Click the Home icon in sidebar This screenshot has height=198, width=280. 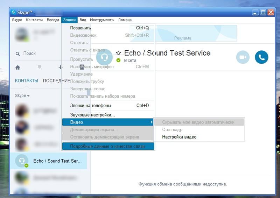tap(18, 67)
